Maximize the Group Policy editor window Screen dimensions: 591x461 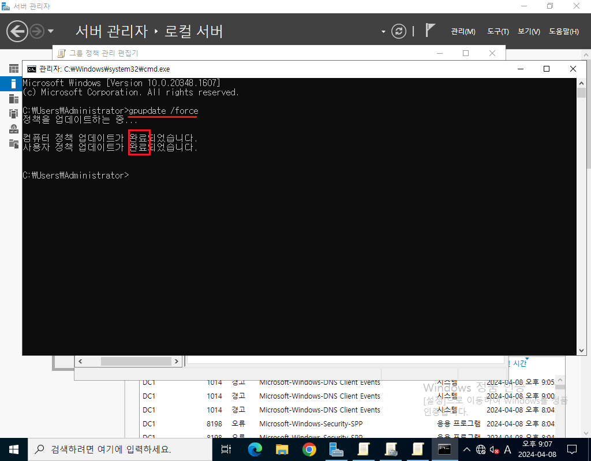point(466,53)
